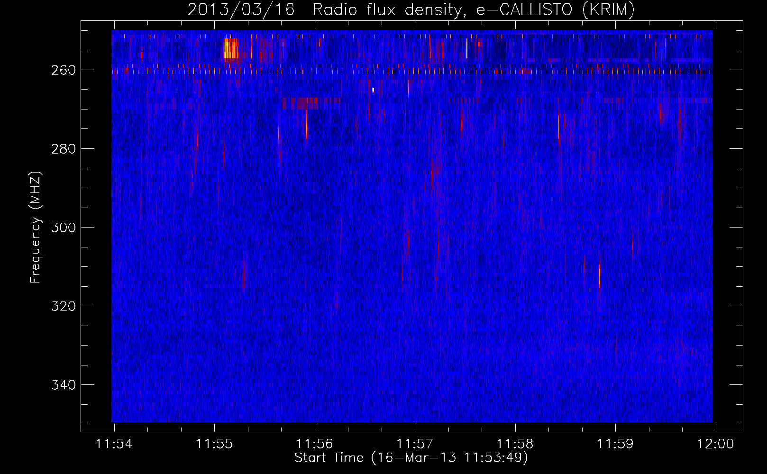Select the 280 frequency tick label
Image resolution: width=767 pixels, height=474 pixels.
[x=64, y=149]
